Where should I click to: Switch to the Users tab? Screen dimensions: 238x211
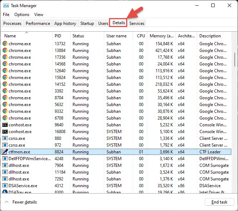pos(103,23)
